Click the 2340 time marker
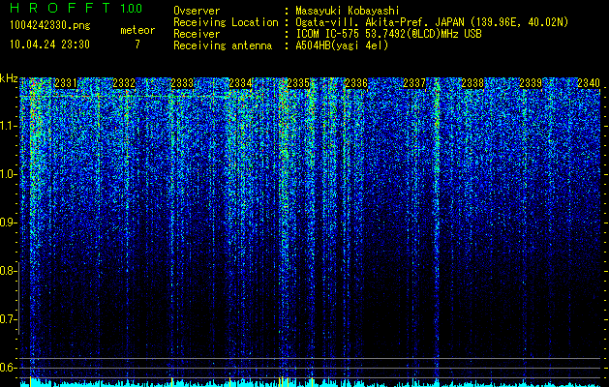Viewport: 609px width, 387px height. [589, 83]
